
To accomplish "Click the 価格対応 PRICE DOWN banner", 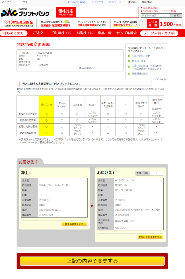I will [x=66, y=13].
